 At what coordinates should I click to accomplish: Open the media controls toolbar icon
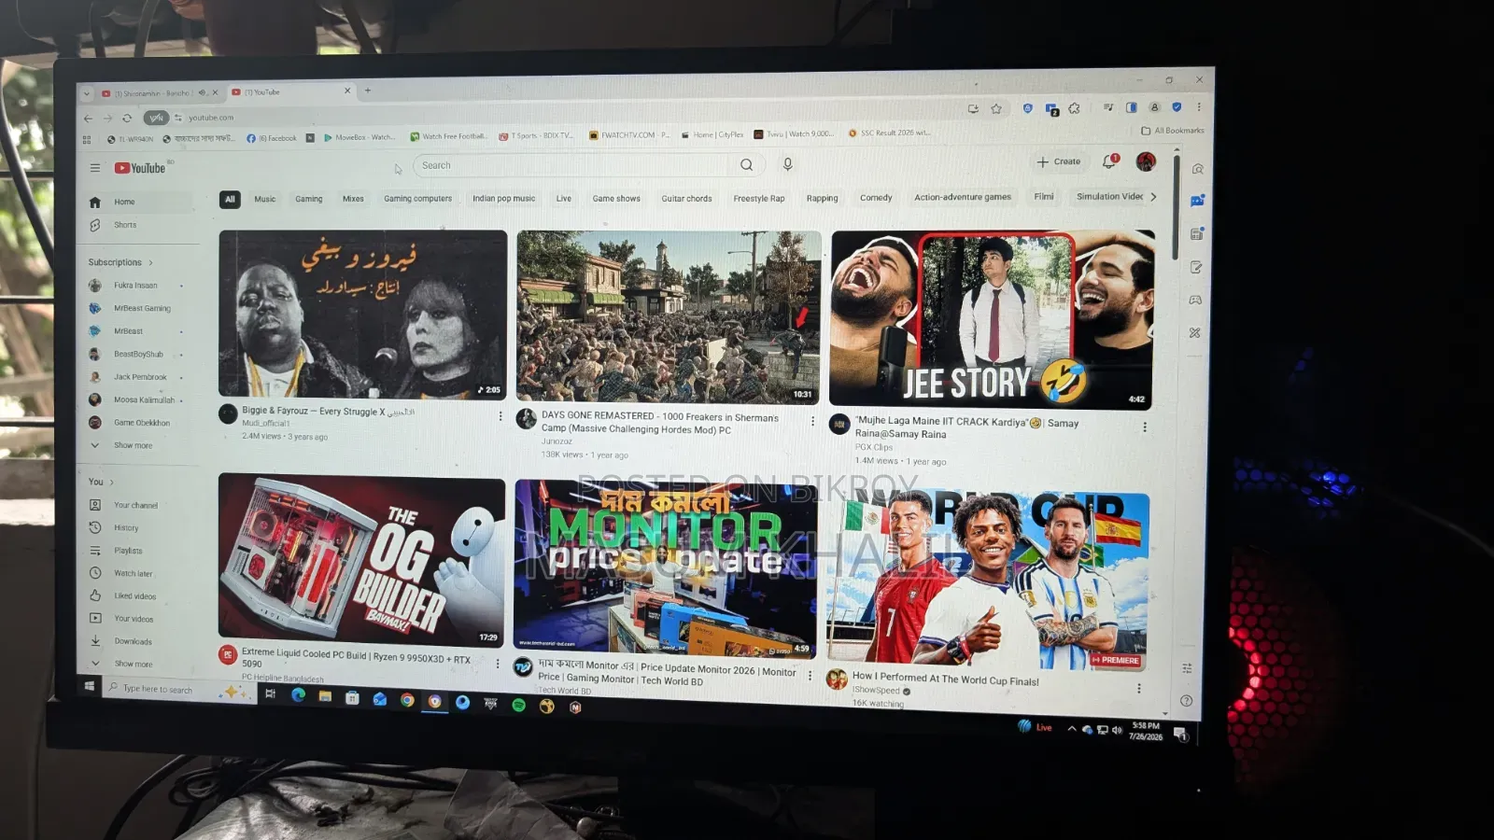click(1108, 107)
